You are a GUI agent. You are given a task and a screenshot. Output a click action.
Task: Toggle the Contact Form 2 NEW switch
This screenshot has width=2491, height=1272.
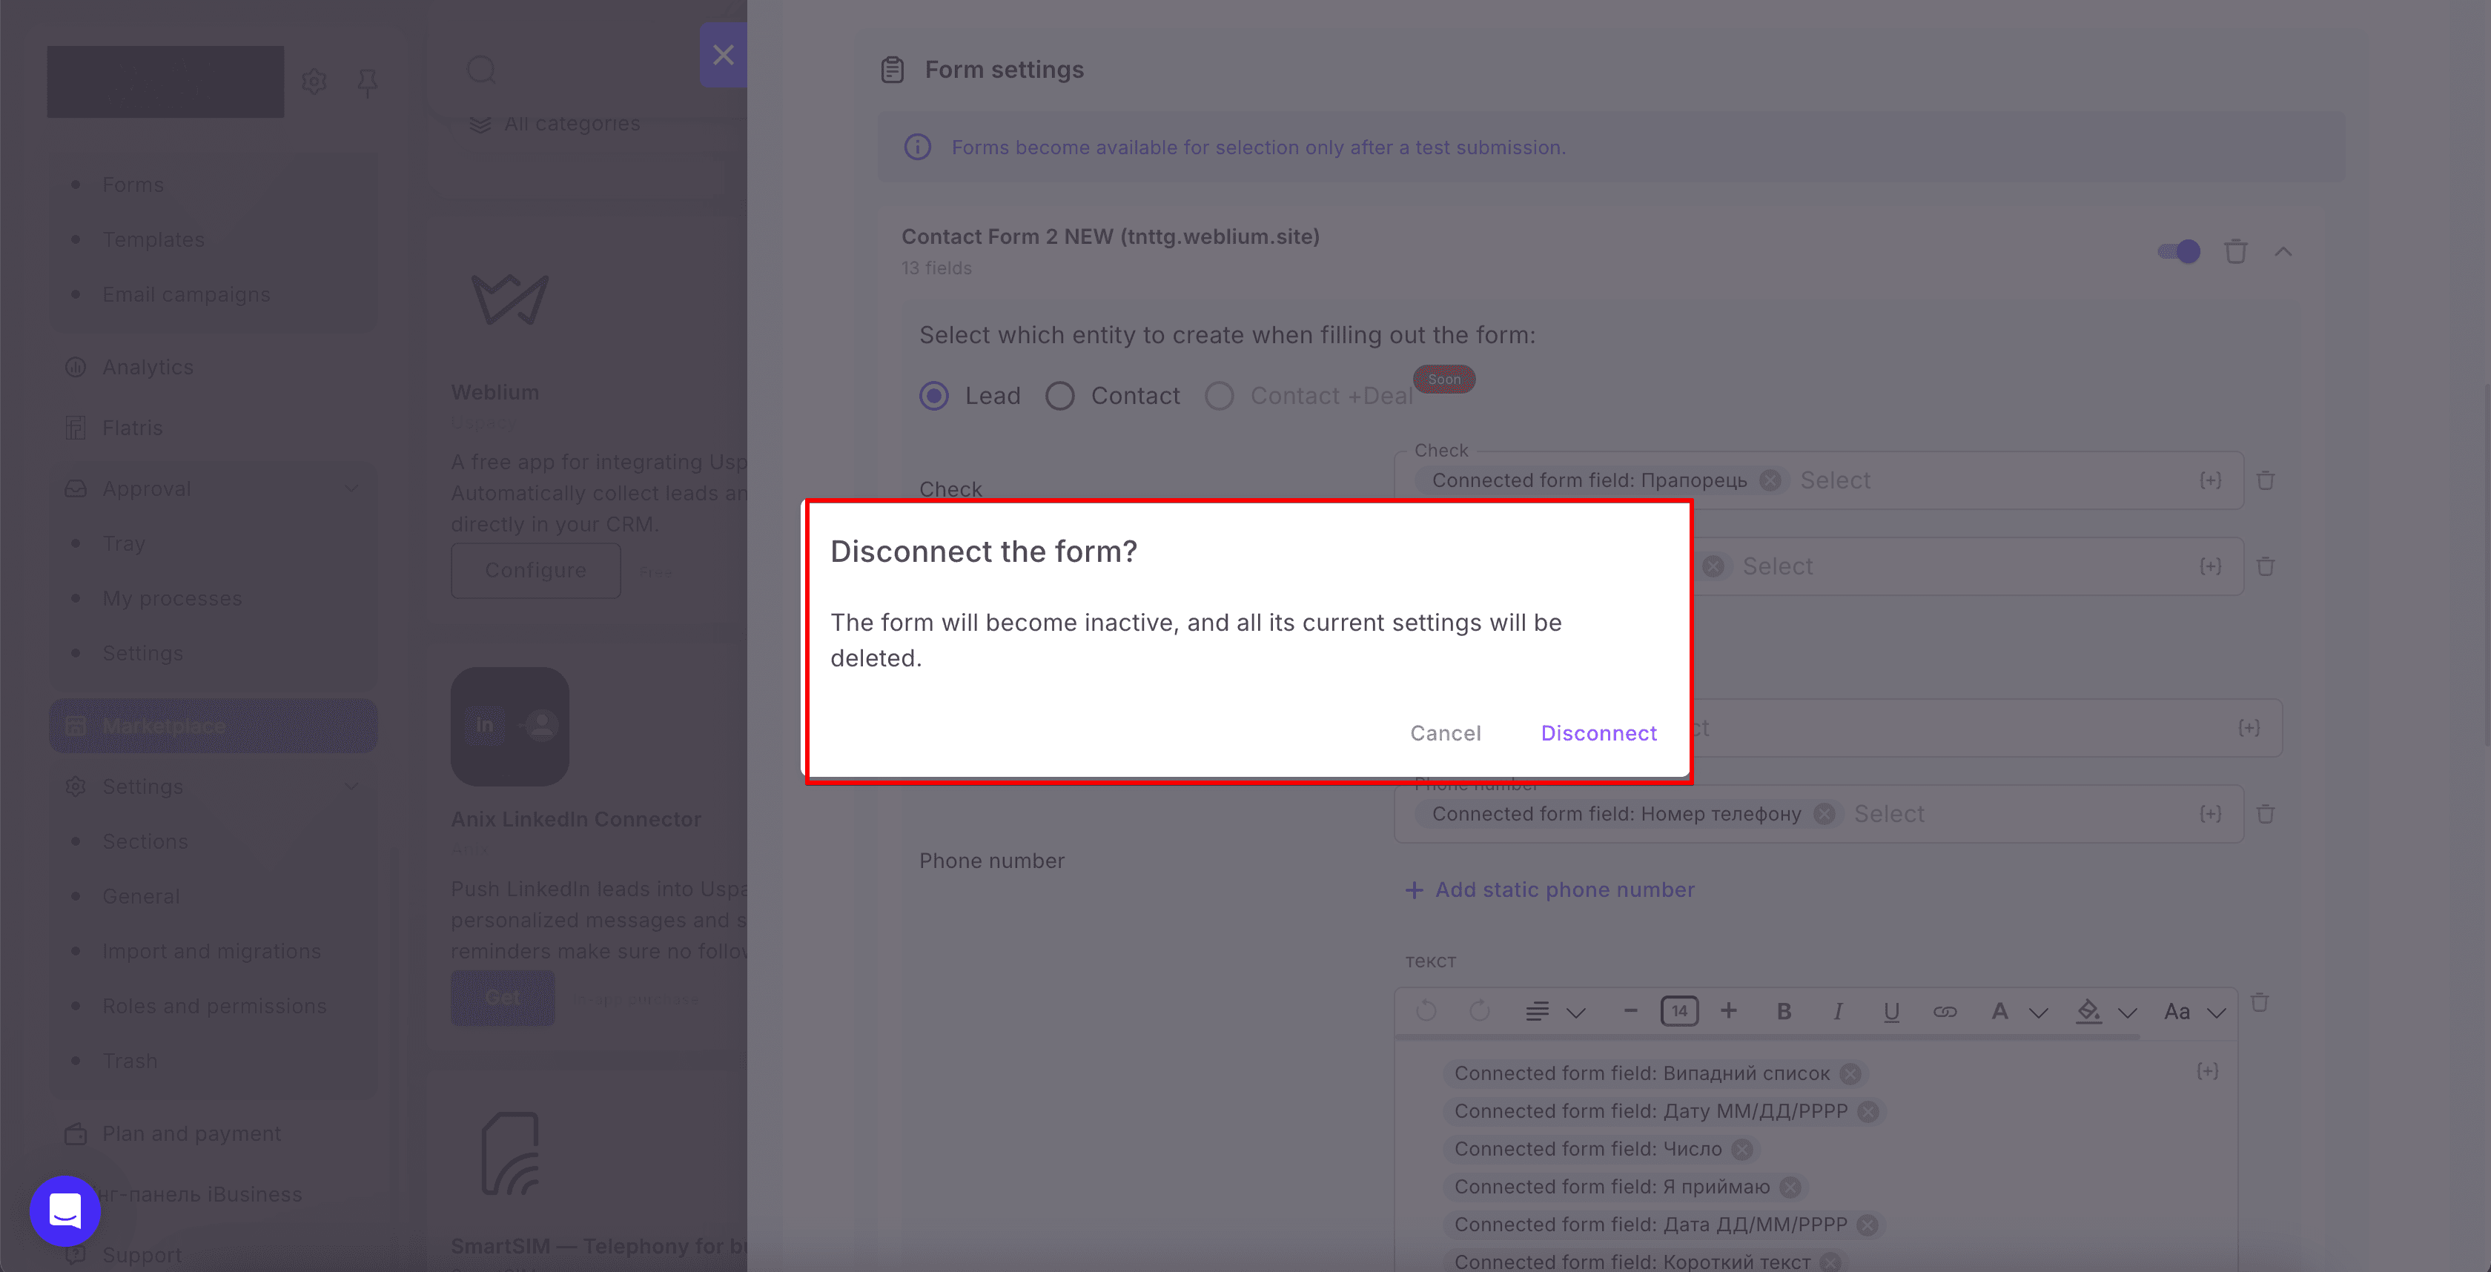click(2179, 251)
